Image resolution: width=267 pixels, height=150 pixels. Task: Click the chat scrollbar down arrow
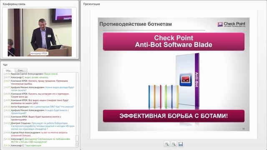point(77,145)
